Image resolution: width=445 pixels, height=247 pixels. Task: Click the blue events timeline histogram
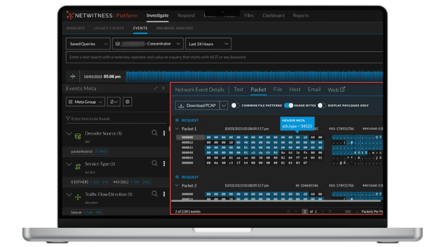coord(254,77)
